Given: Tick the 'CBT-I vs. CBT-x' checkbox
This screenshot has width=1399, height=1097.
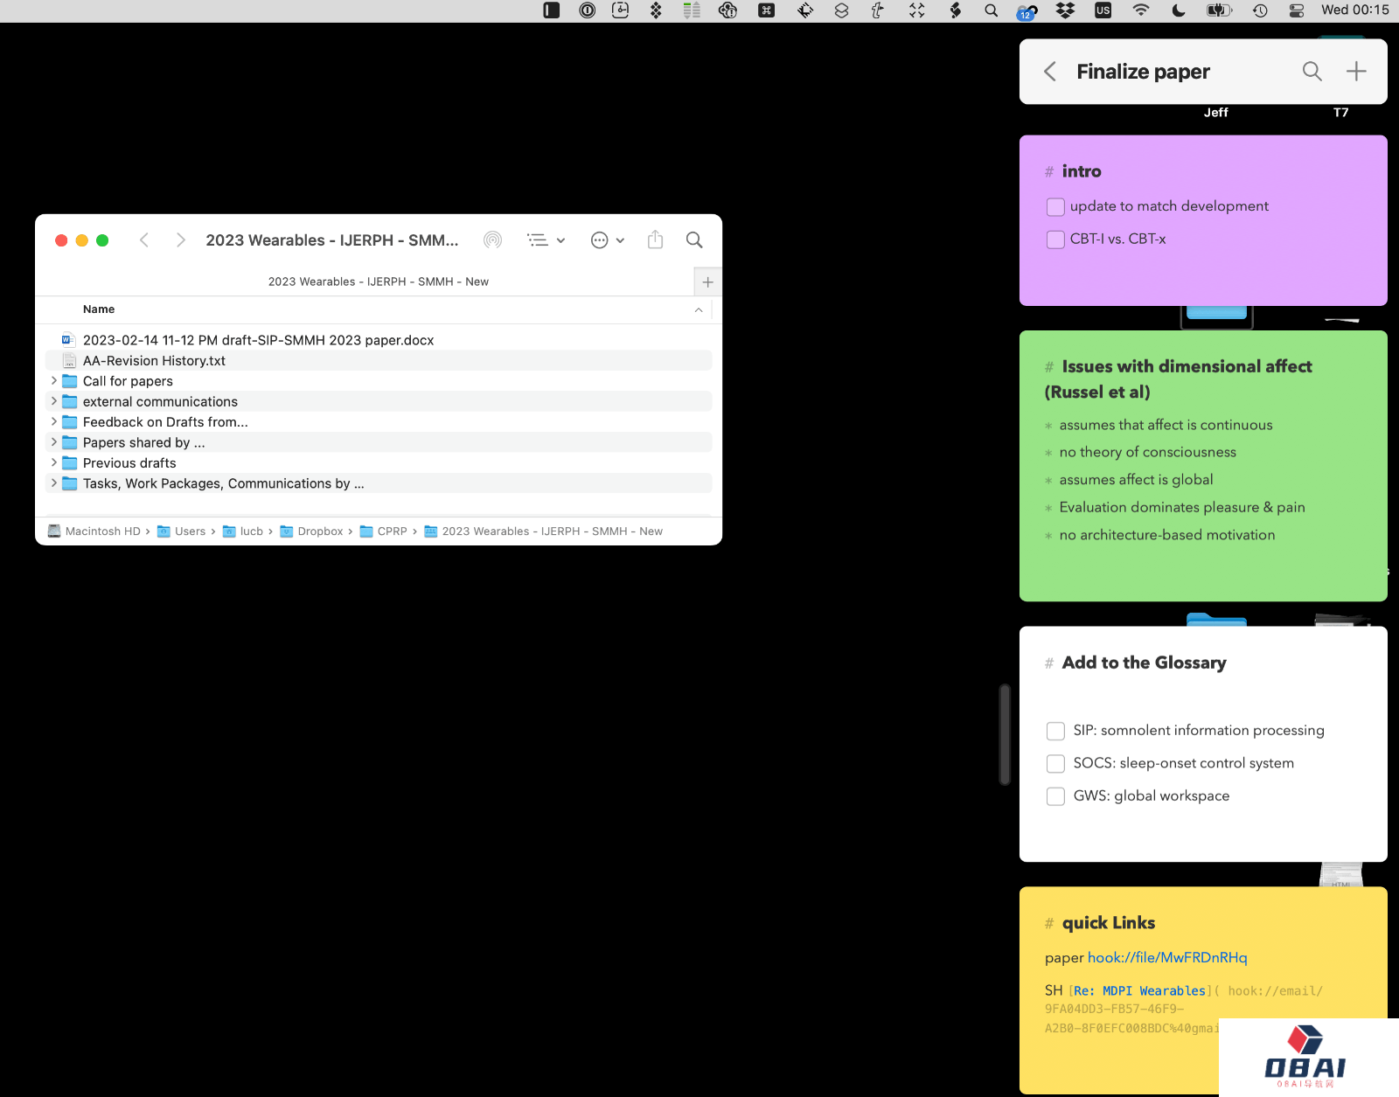Looking at the screenshot, I should [1055, 240].
